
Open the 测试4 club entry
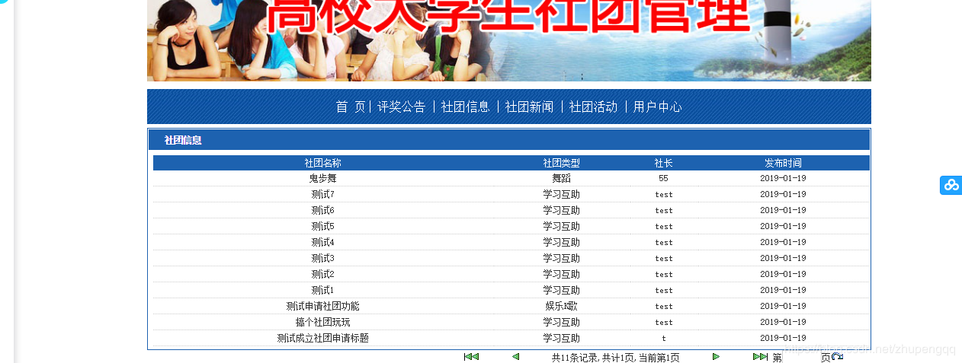click(322, 242)
